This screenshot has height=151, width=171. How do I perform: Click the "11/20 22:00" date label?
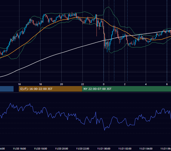82,148
